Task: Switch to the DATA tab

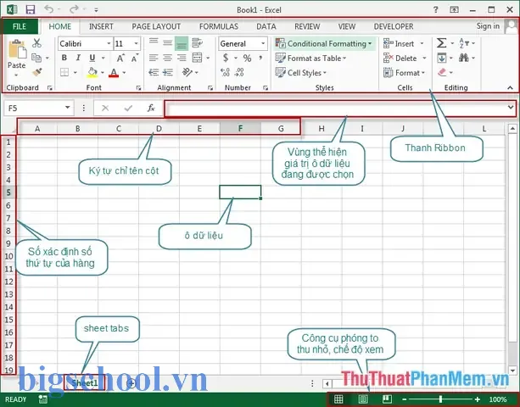Action: pos(266,26)
